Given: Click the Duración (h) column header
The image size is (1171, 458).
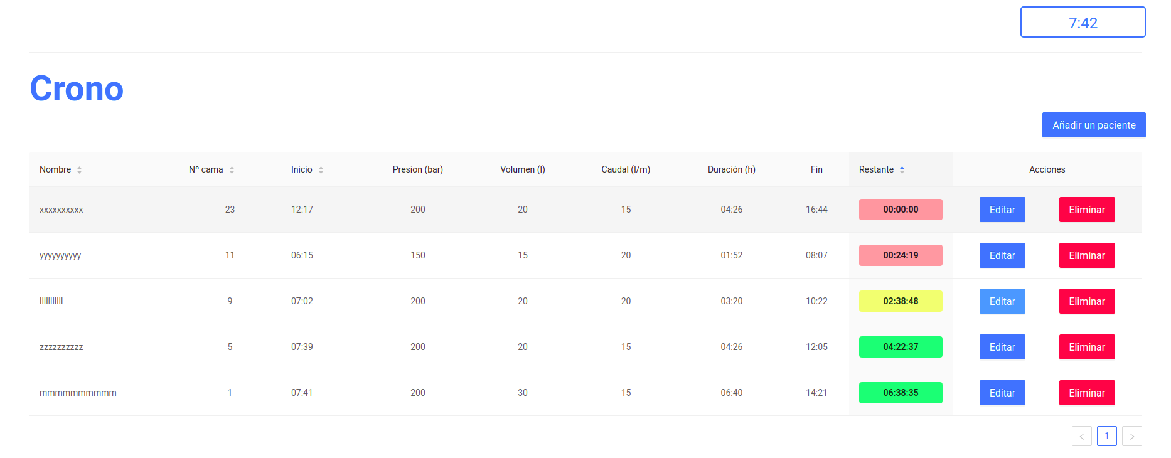Looking at the screenshot, I should point(732,169).
